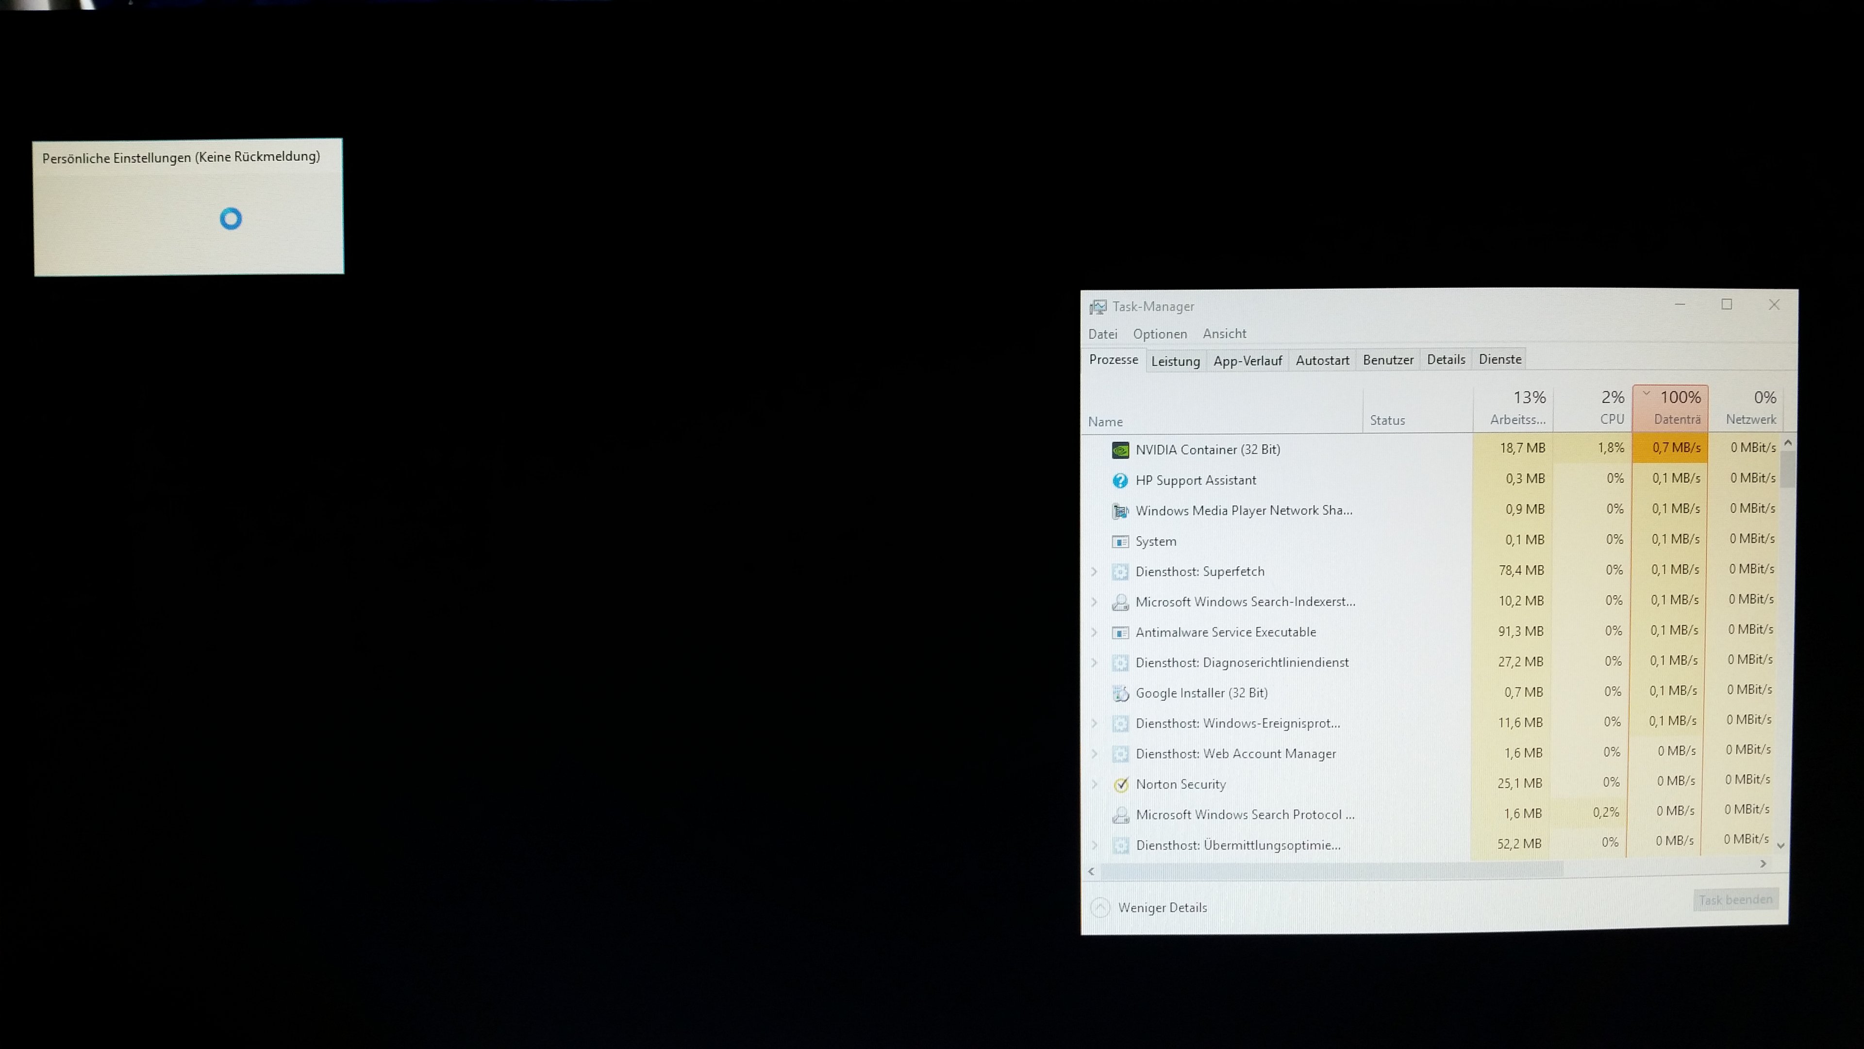
Task: Click the vertical scrollbar down arrow
Action: [x=1781, y=846]
